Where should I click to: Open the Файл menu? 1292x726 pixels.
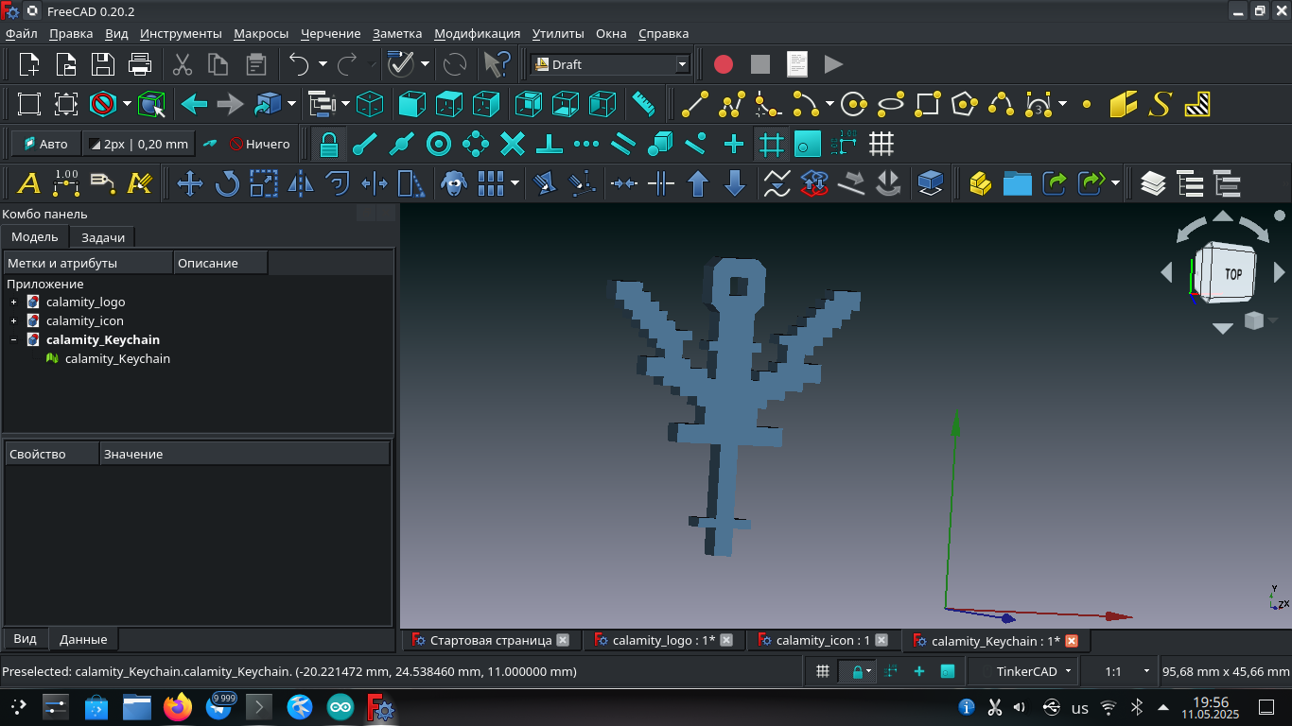click(21, 33)
